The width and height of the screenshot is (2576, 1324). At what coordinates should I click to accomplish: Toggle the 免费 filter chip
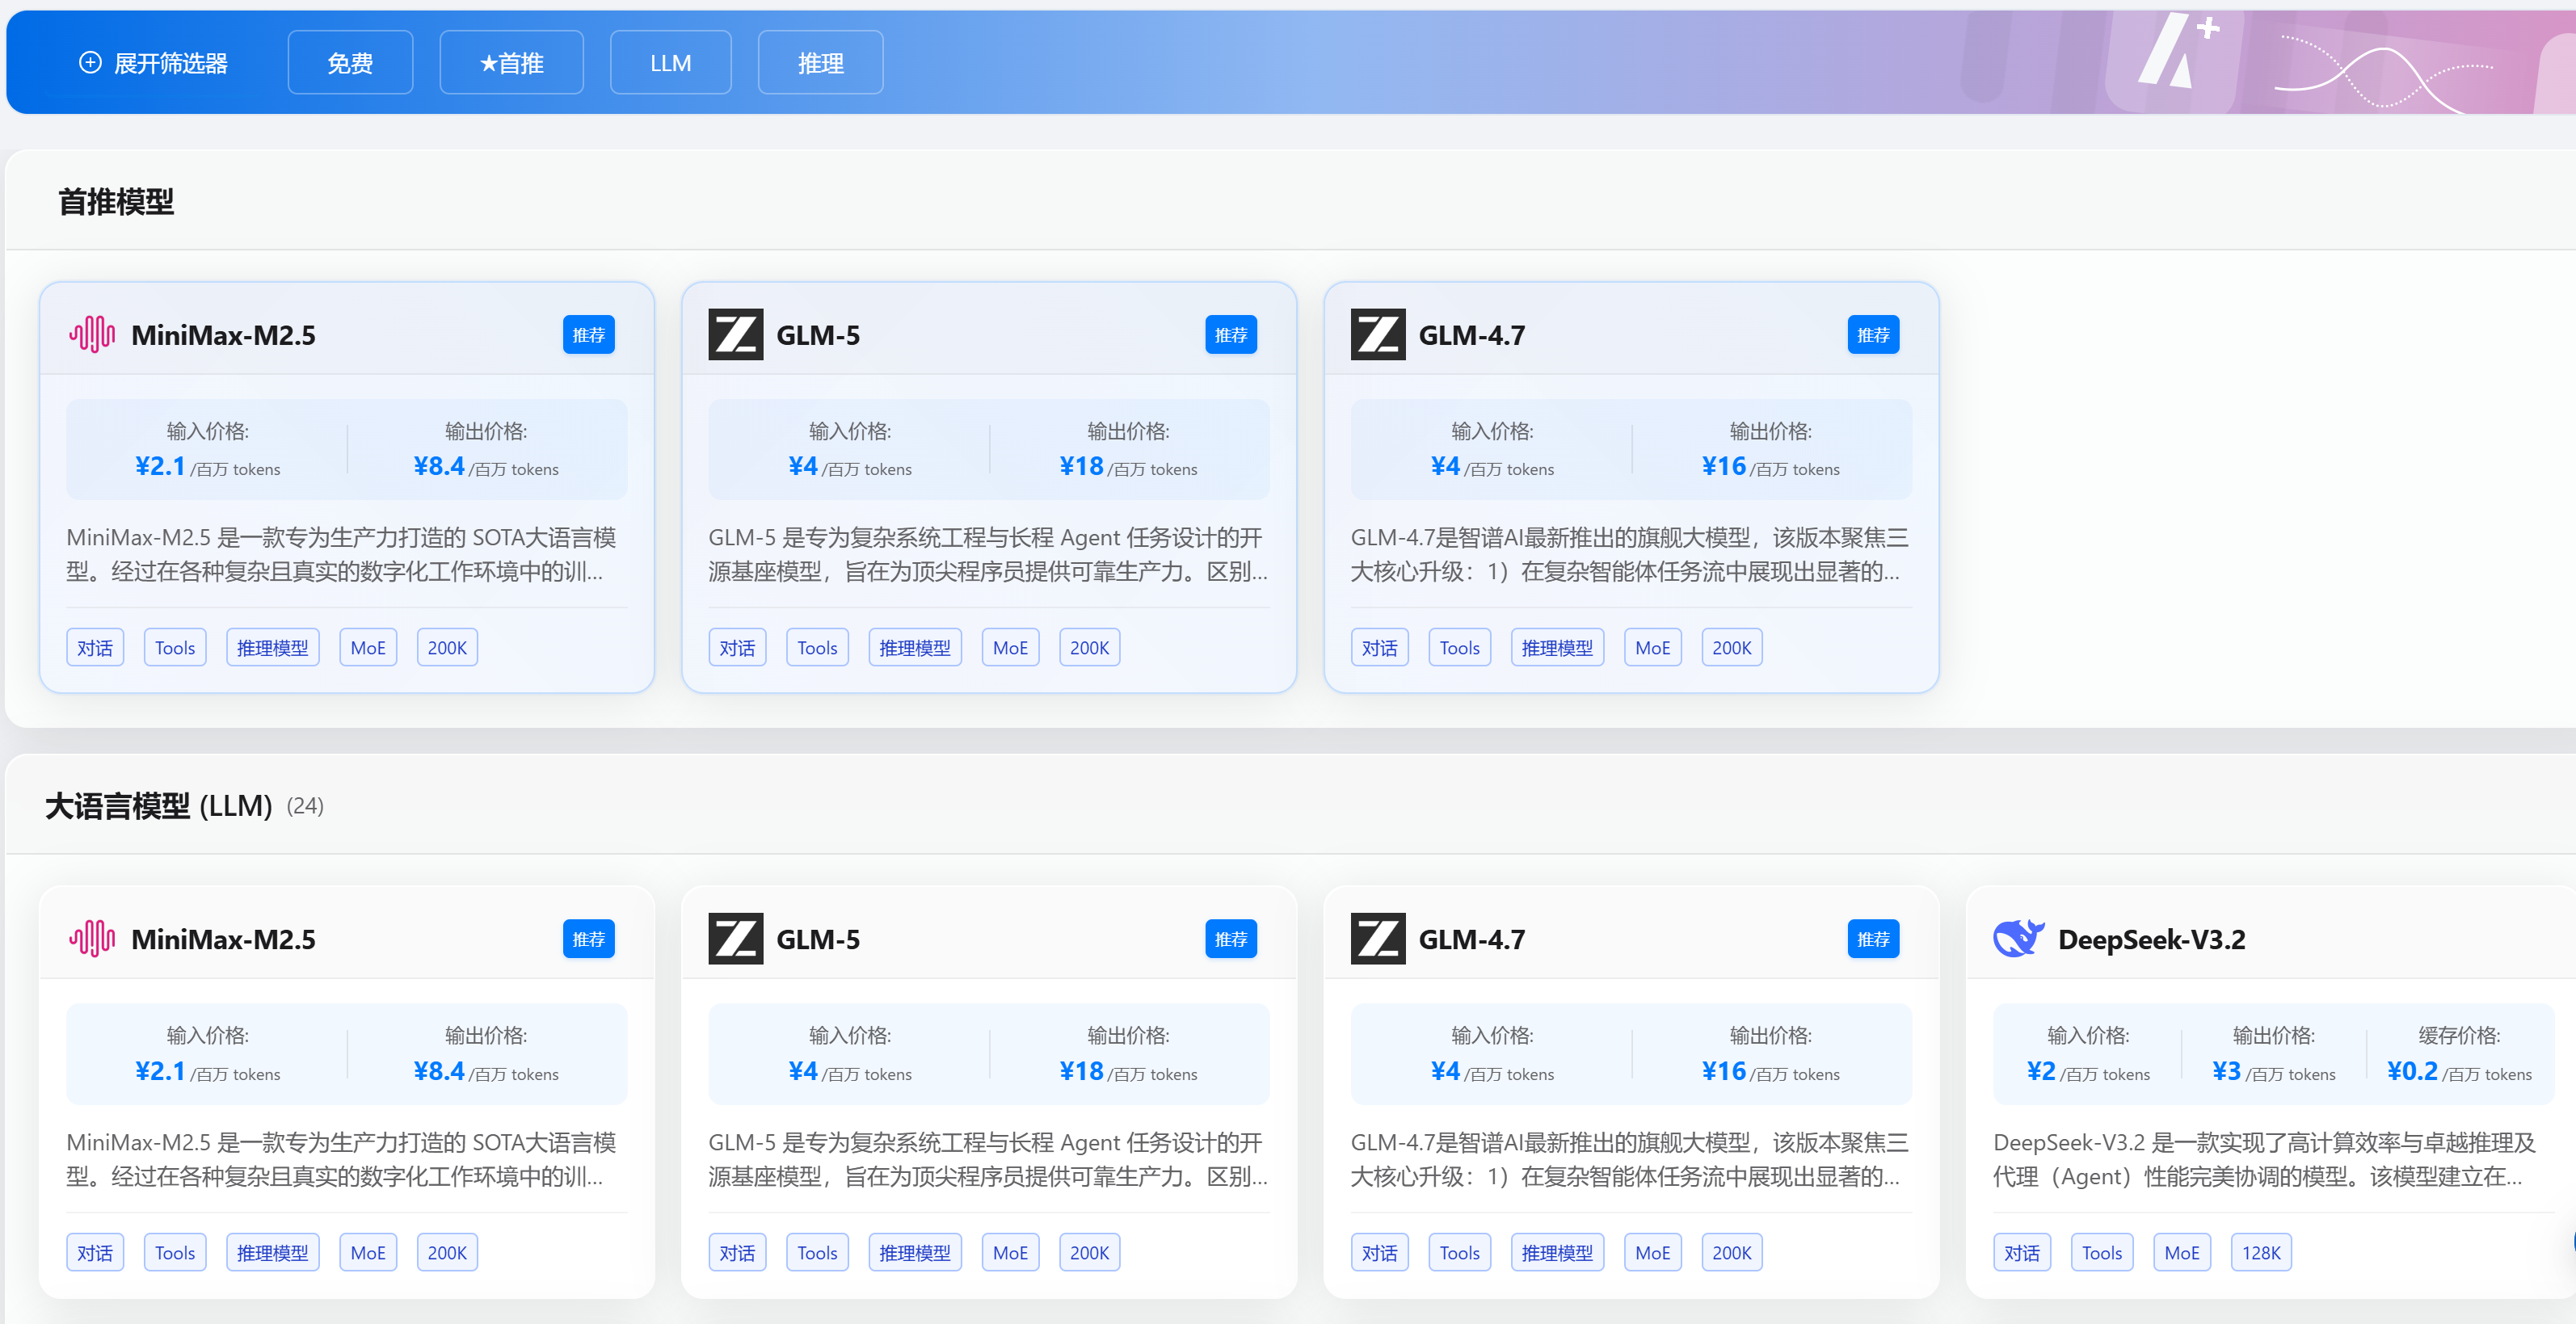coord(350,63)
